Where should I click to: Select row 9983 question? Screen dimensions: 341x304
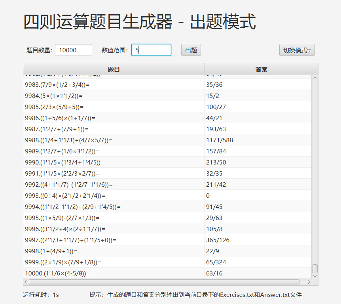point(114,85)
